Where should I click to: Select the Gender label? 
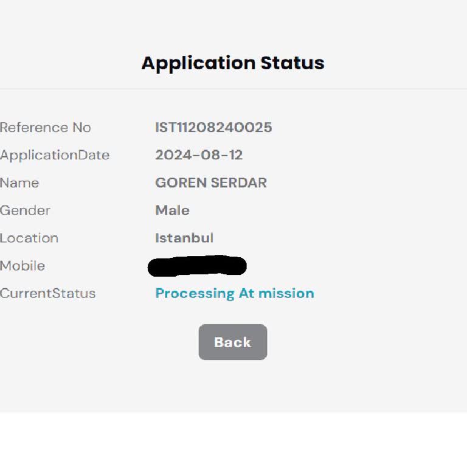pyautogui.click(x=25, y=210)
